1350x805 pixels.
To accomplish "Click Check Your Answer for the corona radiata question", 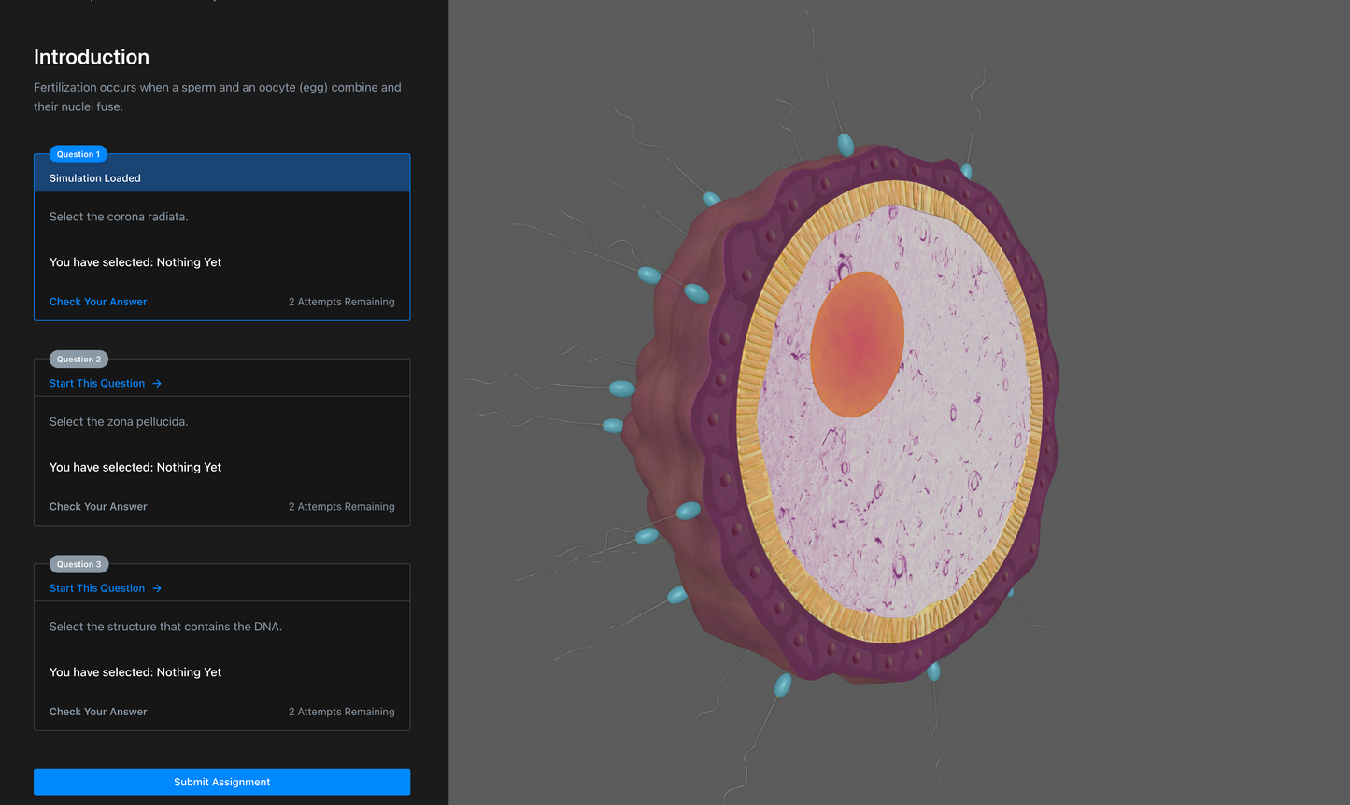I will [98, 302].
